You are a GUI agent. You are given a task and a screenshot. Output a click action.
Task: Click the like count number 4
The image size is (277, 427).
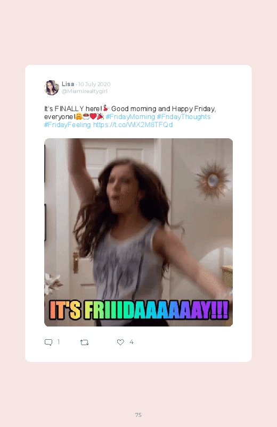pyautogui.click(x=131, y=342)
